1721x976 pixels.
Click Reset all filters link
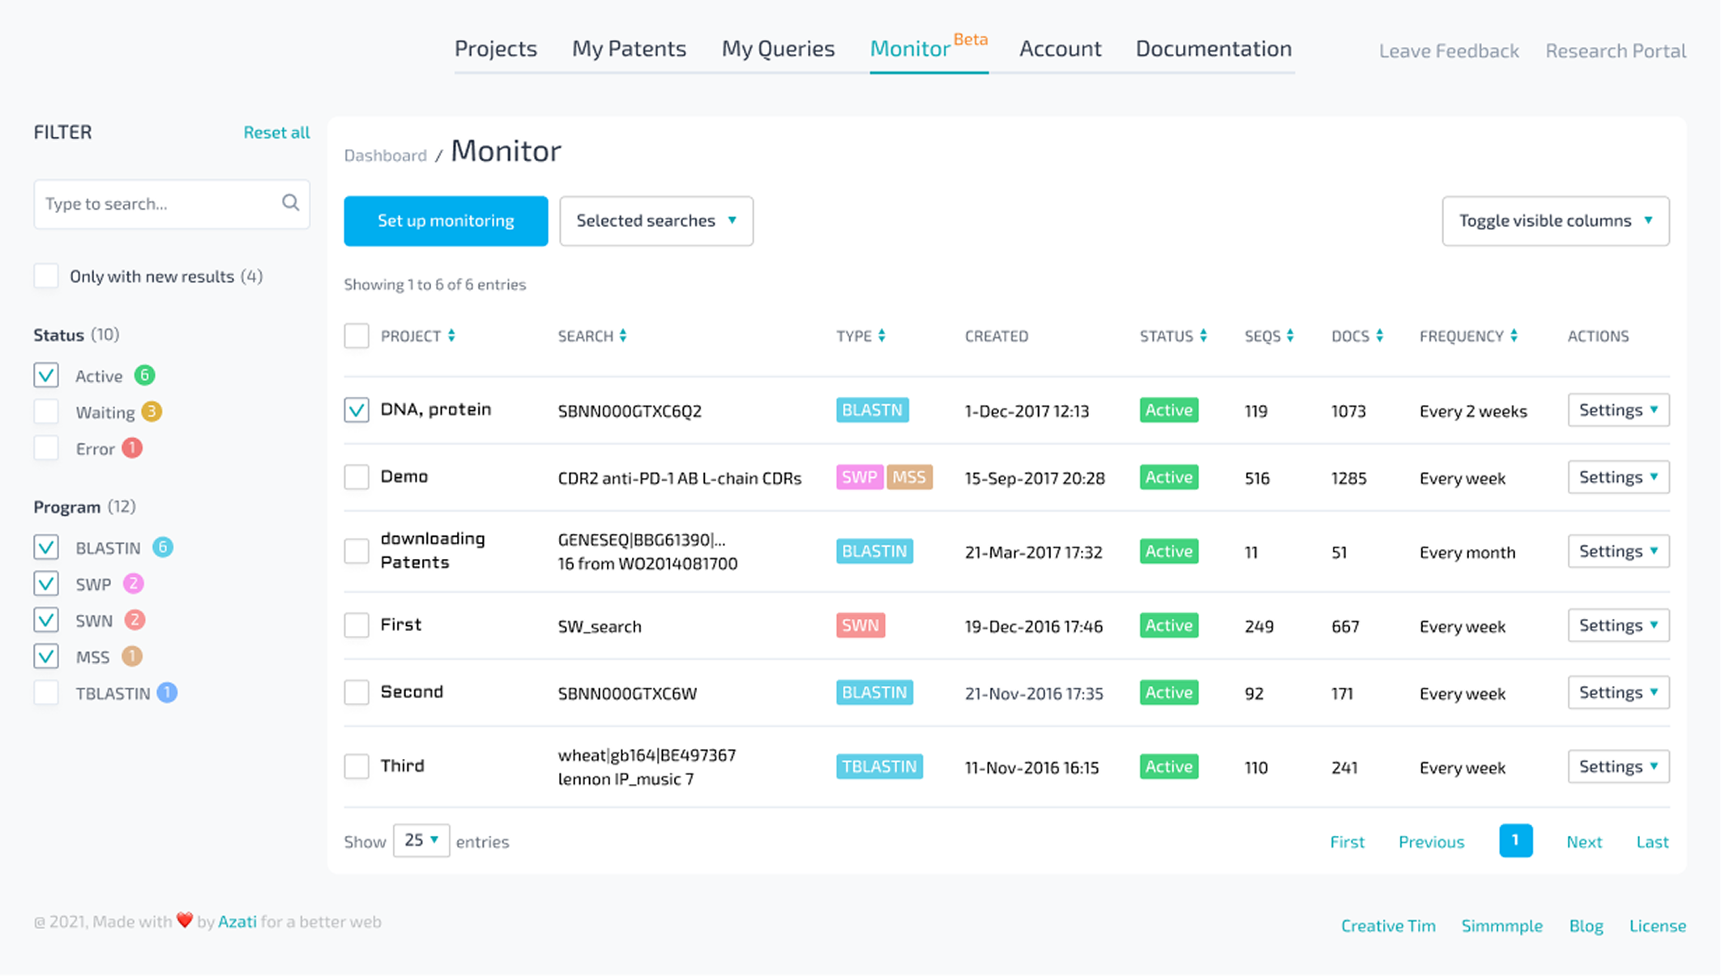[x=276, y=132]
